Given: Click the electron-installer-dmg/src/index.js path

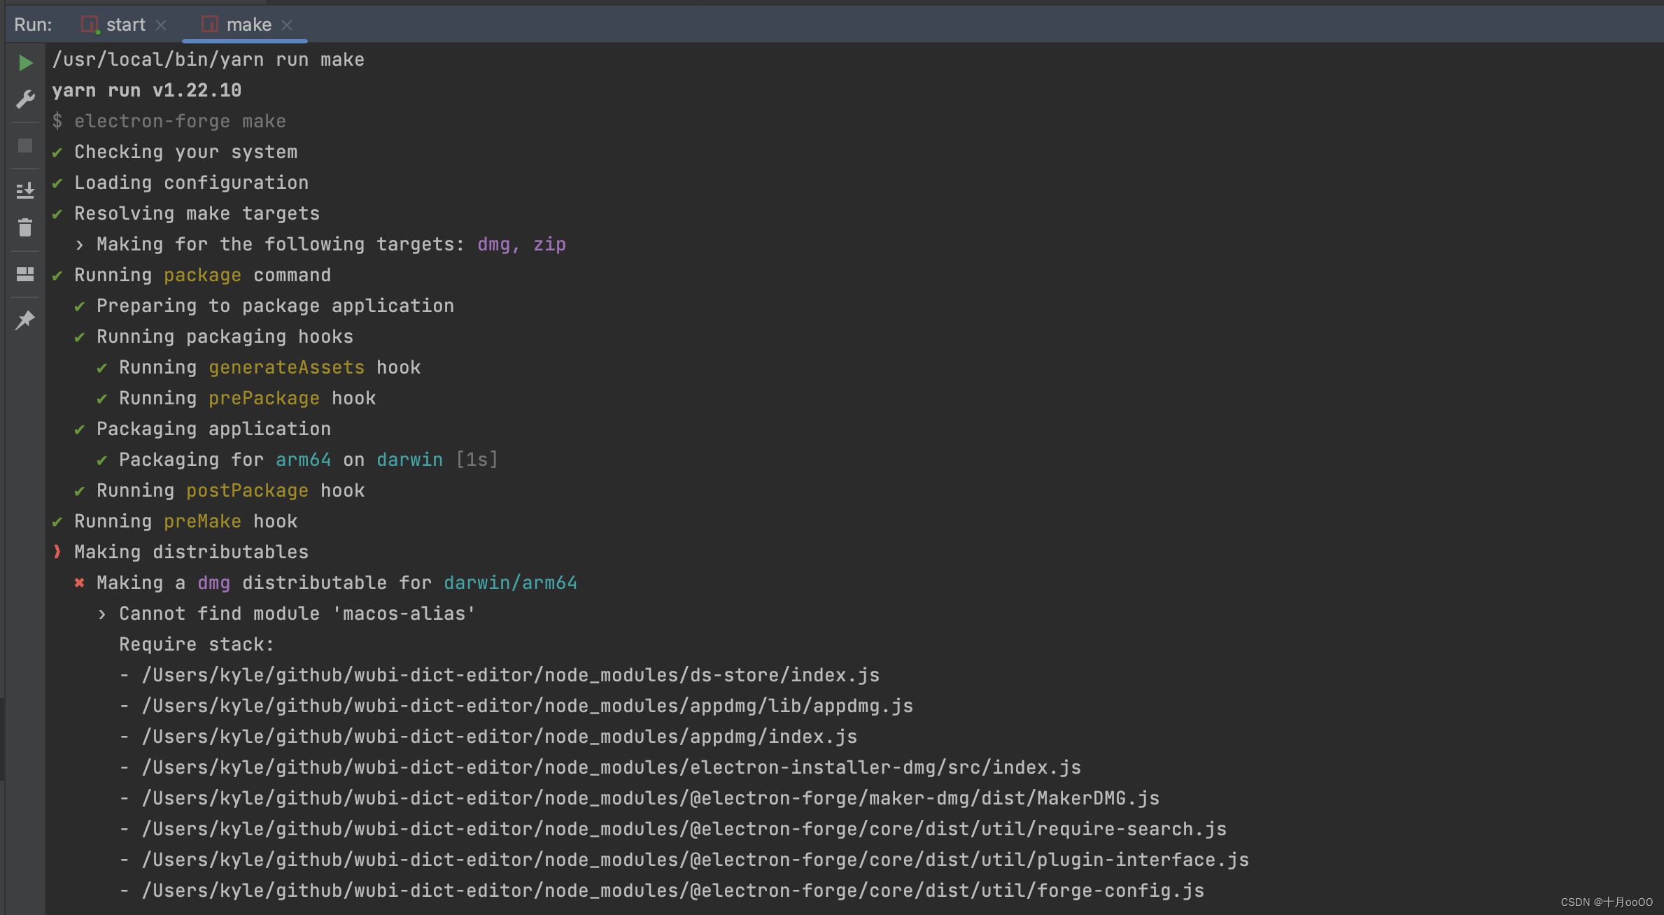Looking at the screenshot, I should pyautogui.click(x=612, y=767).
